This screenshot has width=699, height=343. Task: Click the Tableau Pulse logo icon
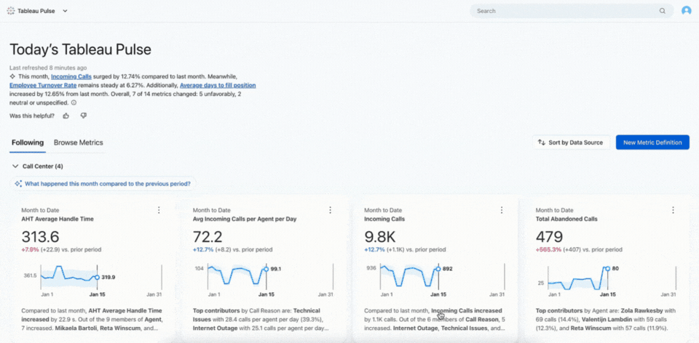(x=11, y=11)
